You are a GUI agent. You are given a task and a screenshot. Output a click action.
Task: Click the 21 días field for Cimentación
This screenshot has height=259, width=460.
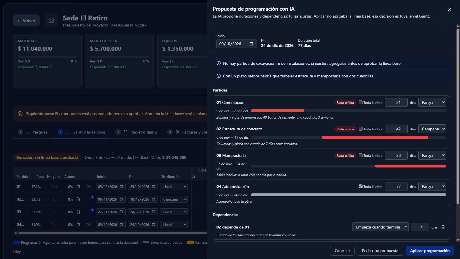pyautogui.click(x=396, y=102)
